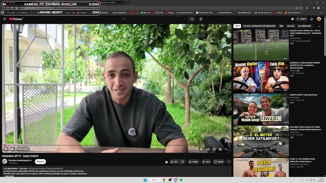Select the Tümü filter chip
The height and width of the screenshot is (183, 326).
tap(237, 26)
